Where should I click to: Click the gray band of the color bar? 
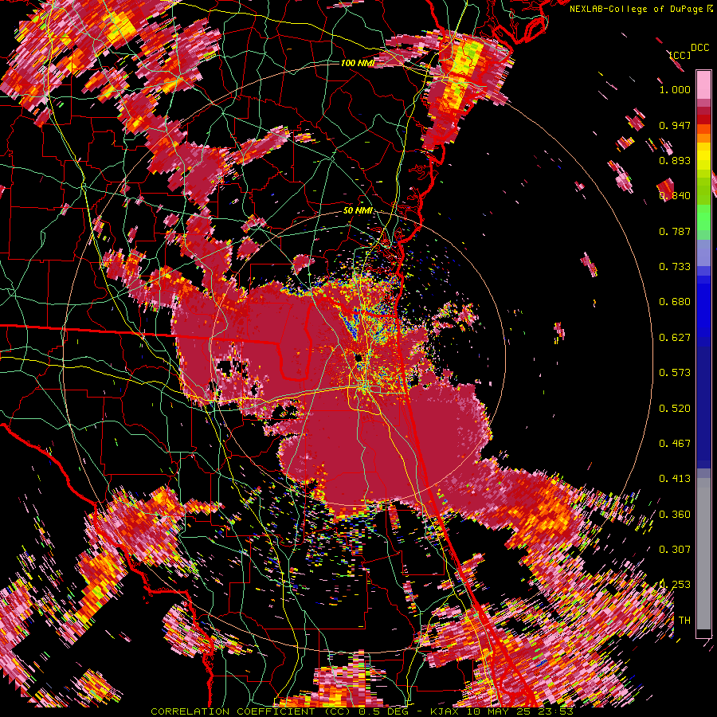pos(703,554)
